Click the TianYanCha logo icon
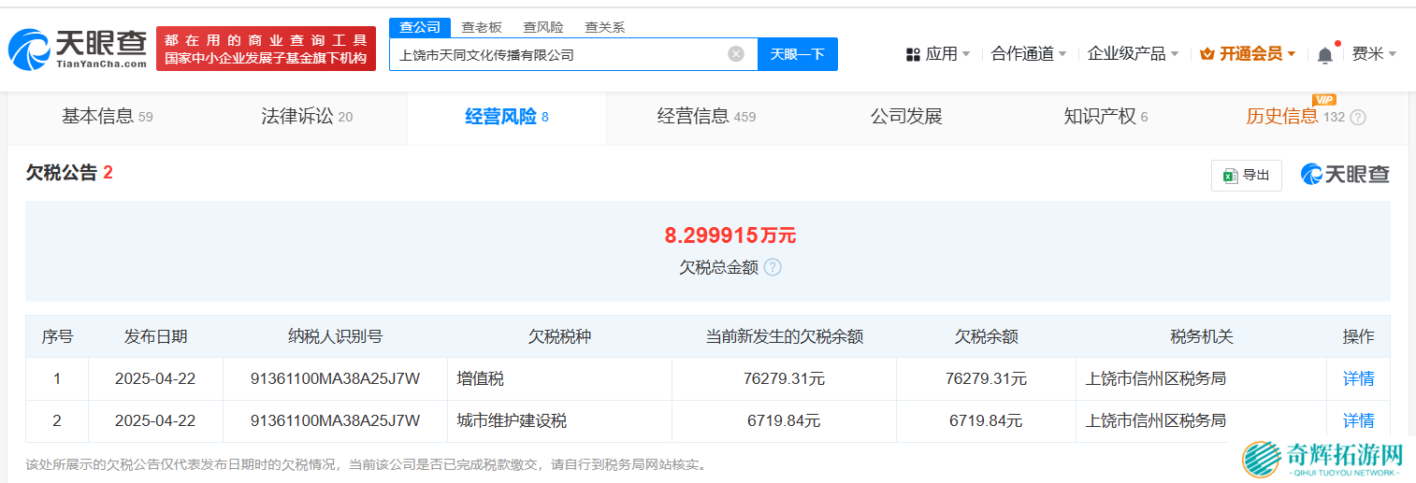1416x483 pixels. tap(30, 49)
